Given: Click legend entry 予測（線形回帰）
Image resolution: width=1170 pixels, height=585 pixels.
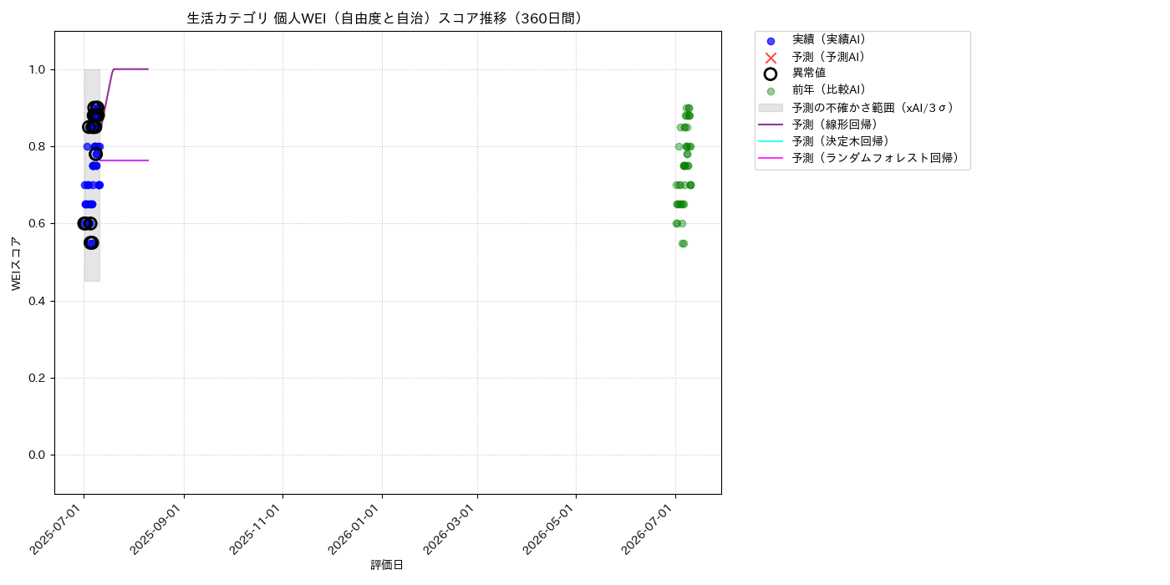Looking at the screenshot, I should point(835,125).
